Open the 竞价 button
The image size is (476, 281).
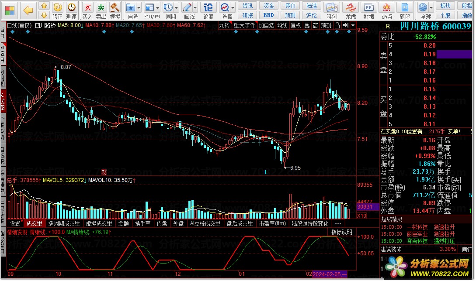(290, 6)
